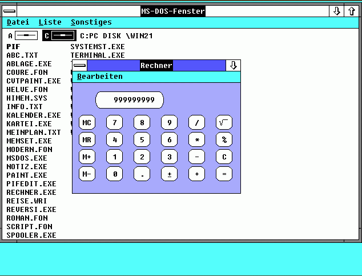Click MS-DOS-Fenster maximize up arrow
This screenshot has width=362, height=276.
point(352,11)
